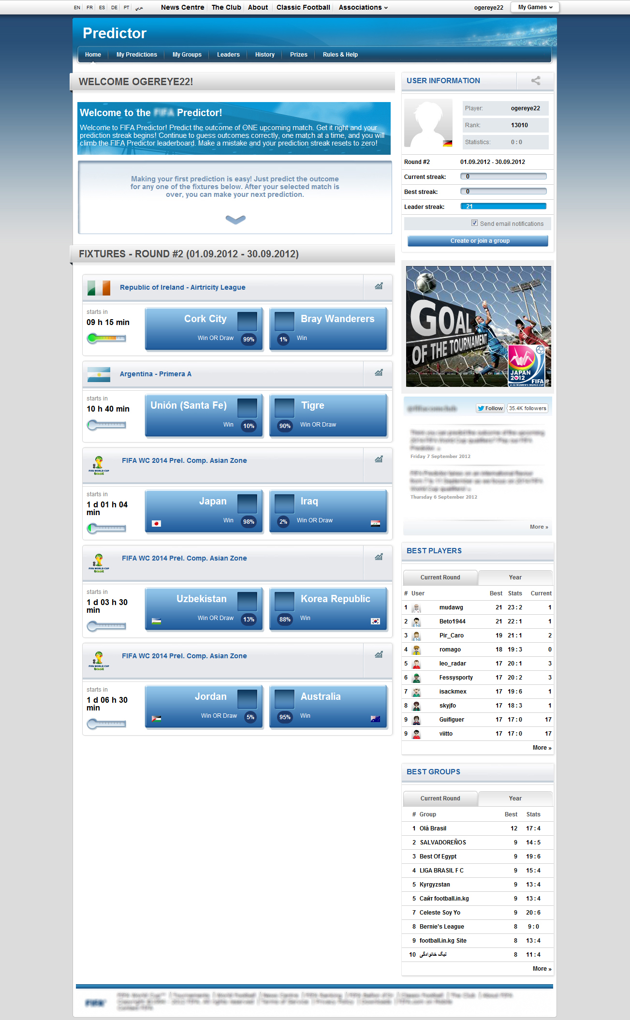Open Goal of the Tournament banner

tap(479, 326)
